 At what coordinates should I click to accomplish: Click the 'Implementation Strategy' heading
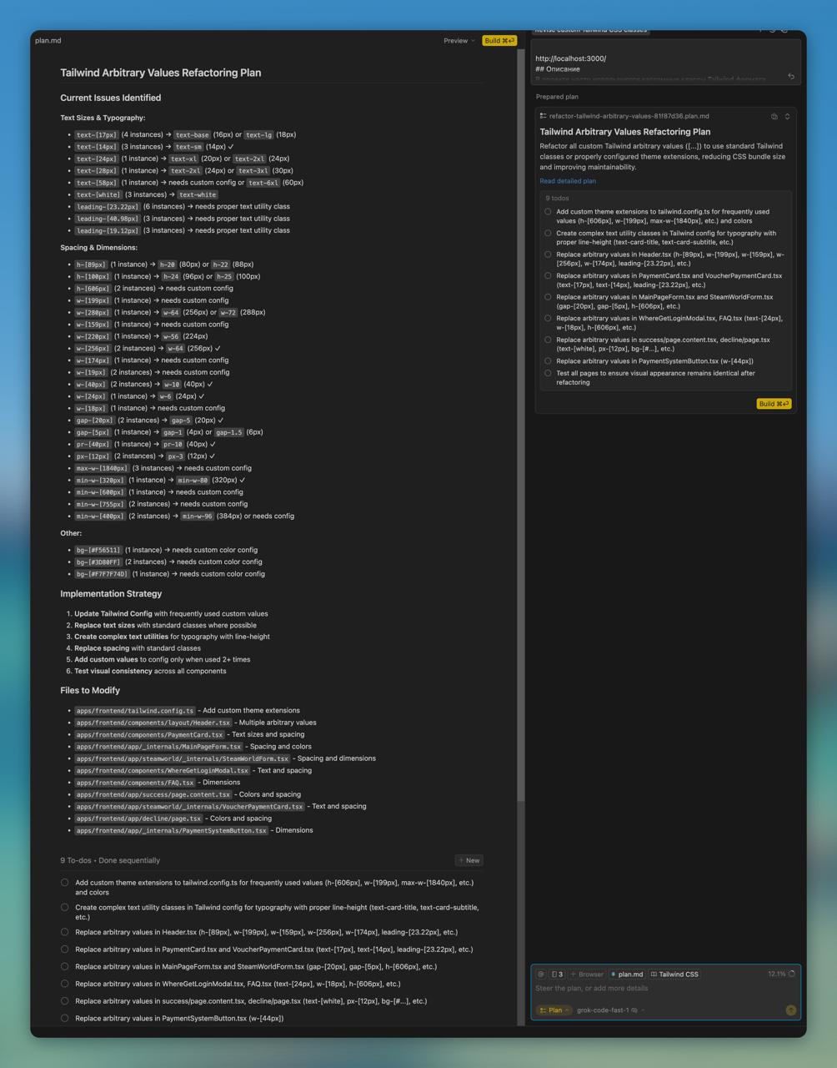(x=111, y=594)
